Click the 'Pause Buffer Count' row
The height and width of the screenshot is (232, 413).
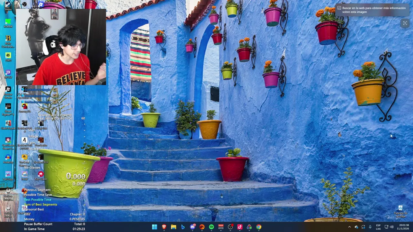coord(54,224)
